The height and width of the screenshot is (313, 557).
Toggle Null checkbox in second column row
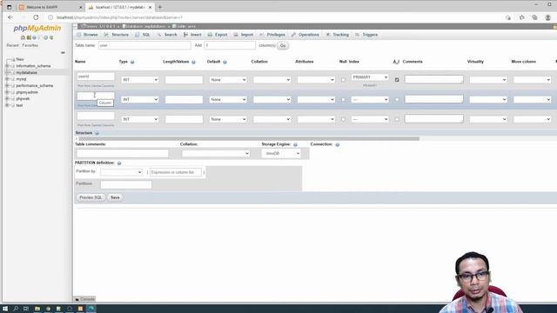click(x=343, y=100)
